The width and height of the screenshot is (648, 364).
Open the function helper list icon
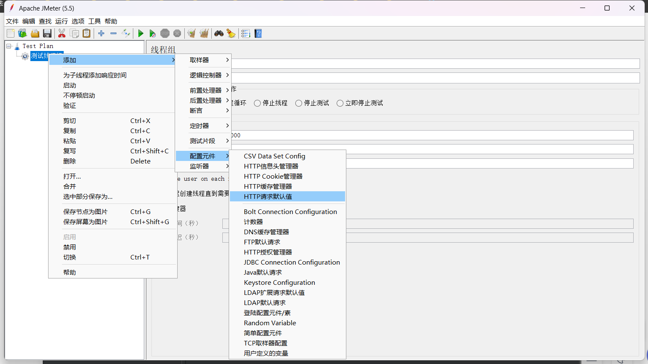point(246,33)
